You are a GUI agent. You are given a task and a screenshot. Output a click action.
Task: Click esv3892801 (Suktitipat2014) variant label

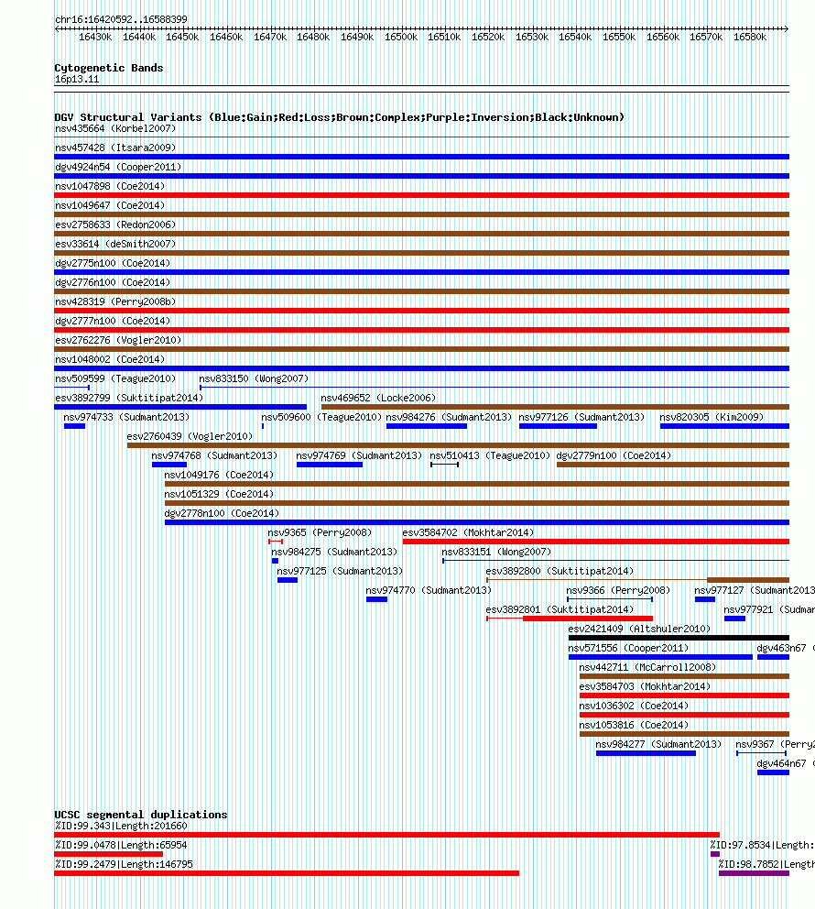coord(560,610)
